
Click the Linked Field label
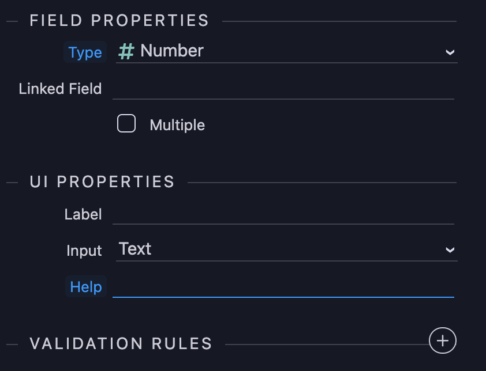click(60, 89)
